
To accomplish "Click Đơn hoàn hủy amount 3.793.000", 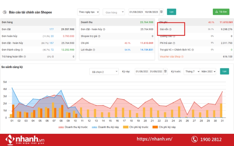I will (x=69, y=36).
